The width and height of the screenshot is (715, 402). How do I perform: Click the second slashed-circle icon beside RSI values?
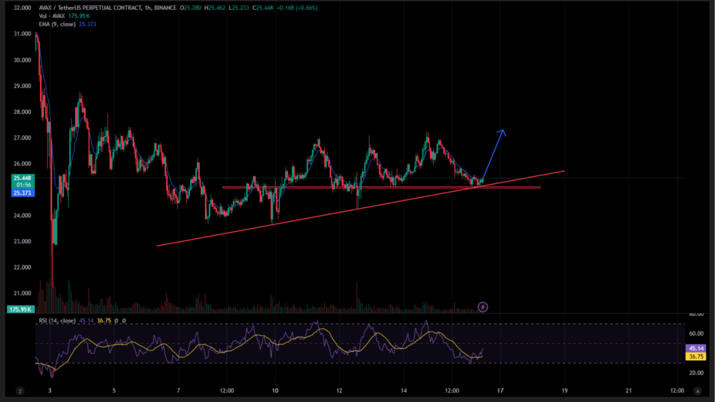coord(124,320)
